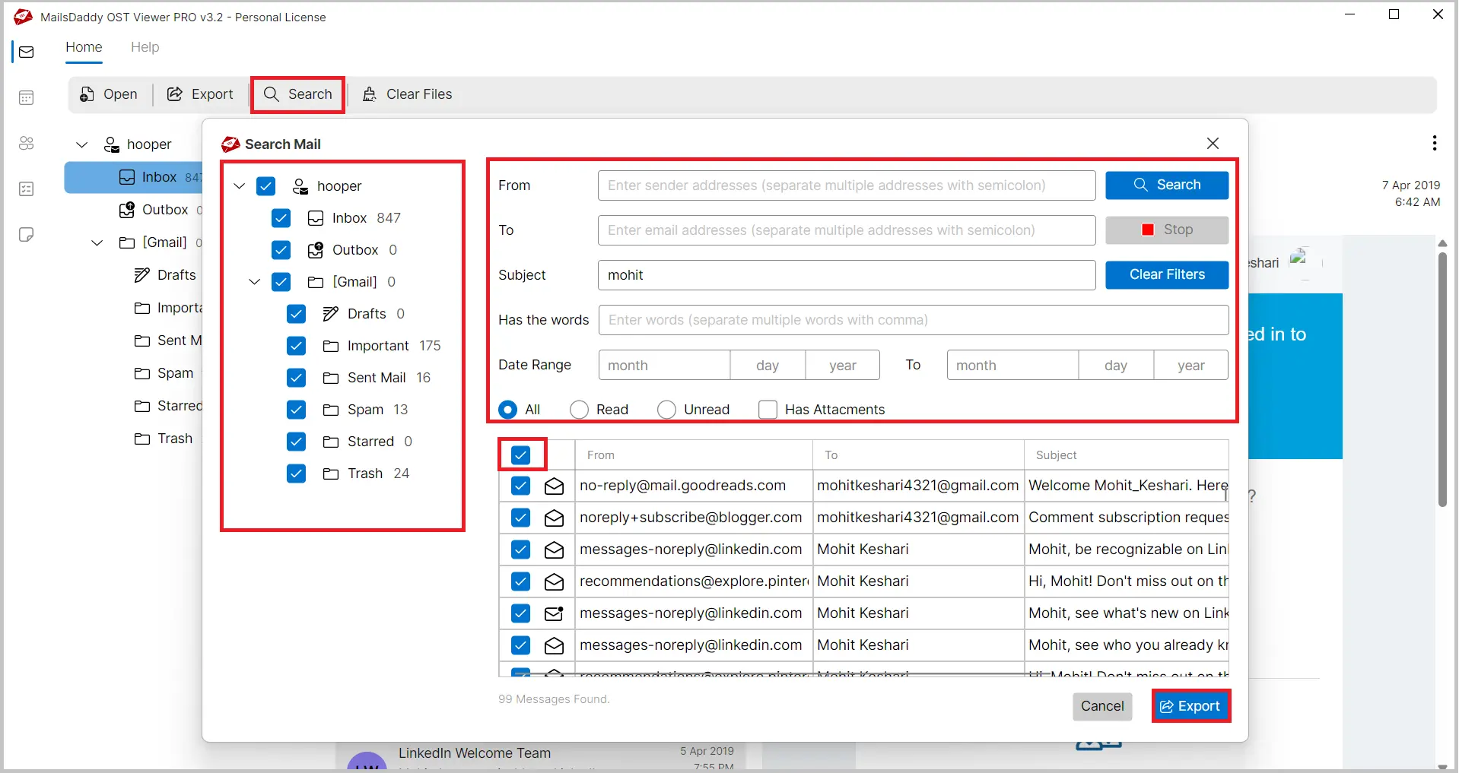This screenshot has height=773, width=1459.
Task: Open the three-dot more options menu
Action: click(x=1434, y=143)
